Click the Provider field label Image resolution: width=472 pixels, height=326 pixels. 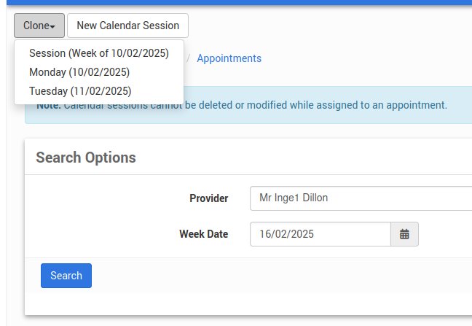coord(208,198)
